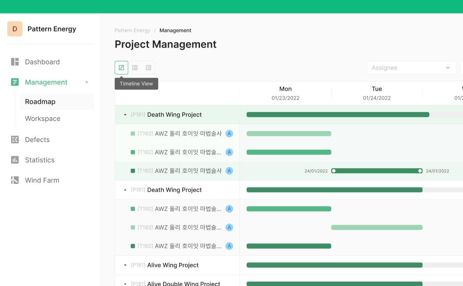The image size is (463, 286).
Task: Click the Pattern Energy breadcrumb link
Action: point(132,31)
